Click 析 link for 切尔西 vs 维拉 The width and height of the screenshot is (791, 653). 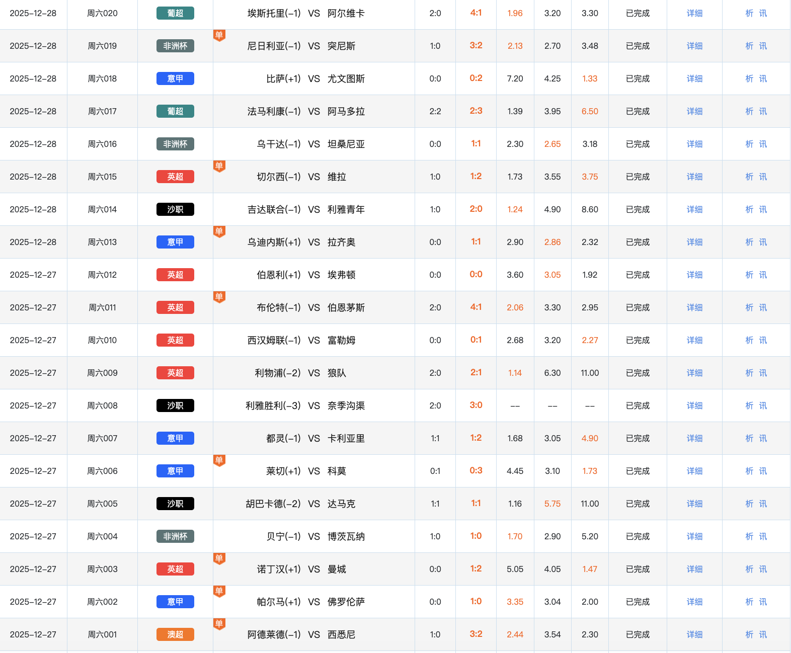(749, 177)
